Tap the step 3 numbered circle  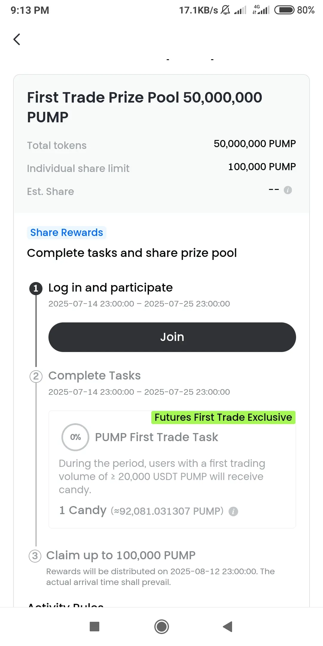(x=35, y=556)
